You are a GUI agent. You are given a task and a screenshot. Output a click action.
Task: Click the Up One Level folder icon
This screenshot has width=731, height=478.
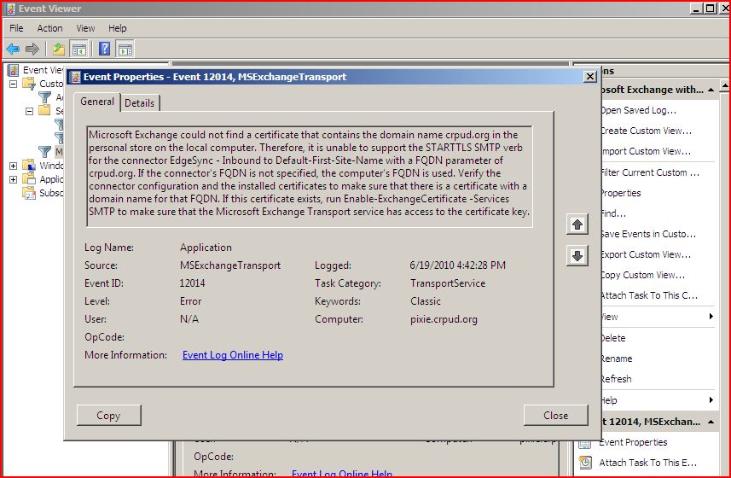click(x=58, y=49)
